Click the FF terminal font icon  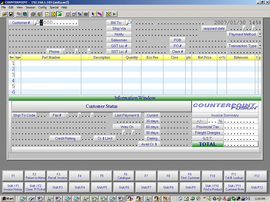(74, 14)
